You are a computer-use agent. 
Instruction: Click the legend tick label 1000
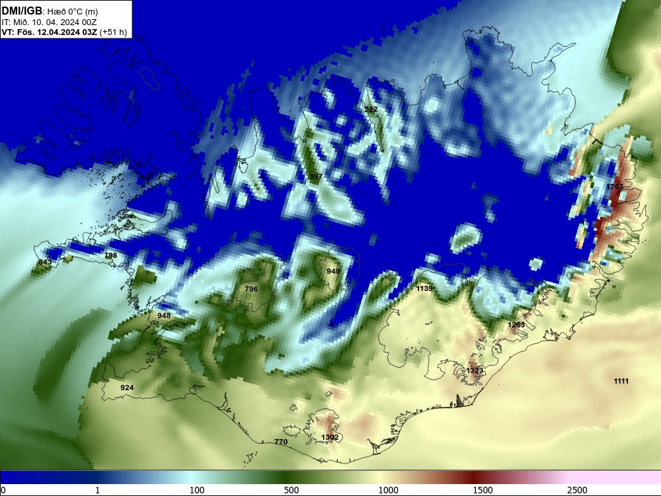388,490
